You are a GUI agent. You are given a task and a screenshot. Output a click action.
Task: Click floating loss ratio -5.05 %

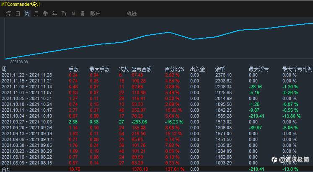[x=290, y=128]
